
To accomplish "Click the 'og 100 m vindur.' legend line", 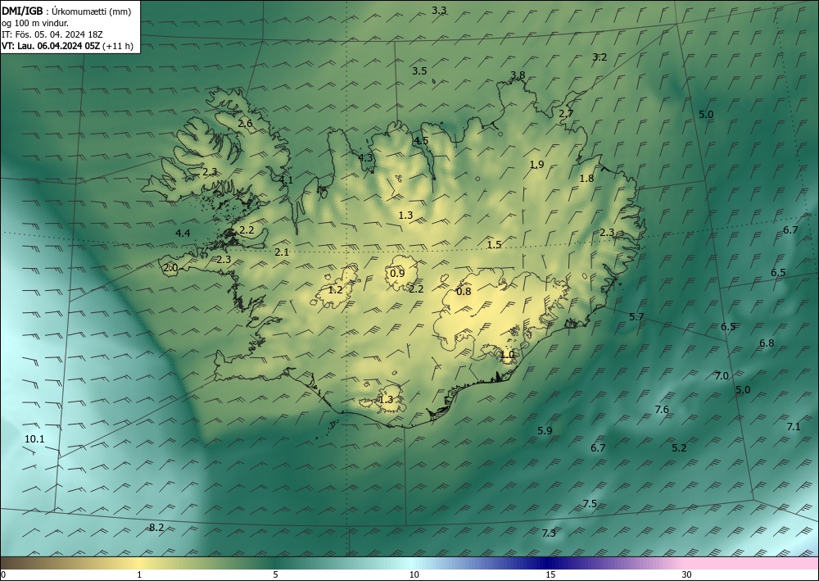I will (x=35, y=23).
